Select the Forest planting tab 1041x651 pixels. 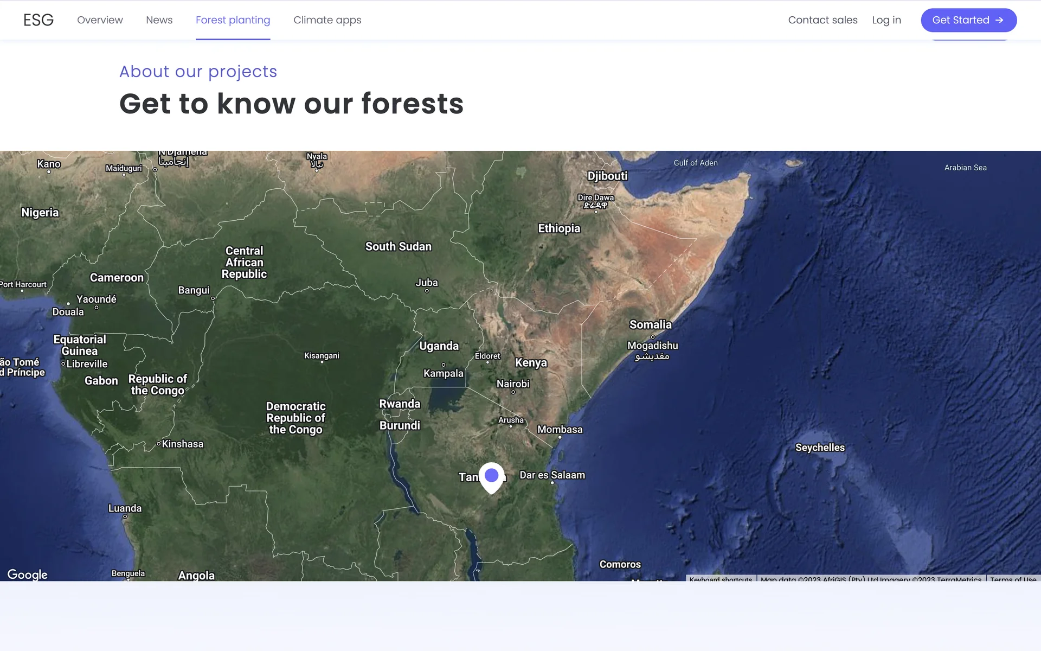coord(233,20)
